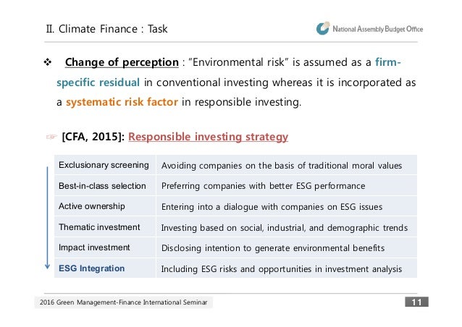Select the Exclusionary screening table cell
The image size is (462, 327).
(x=104, y=165)
